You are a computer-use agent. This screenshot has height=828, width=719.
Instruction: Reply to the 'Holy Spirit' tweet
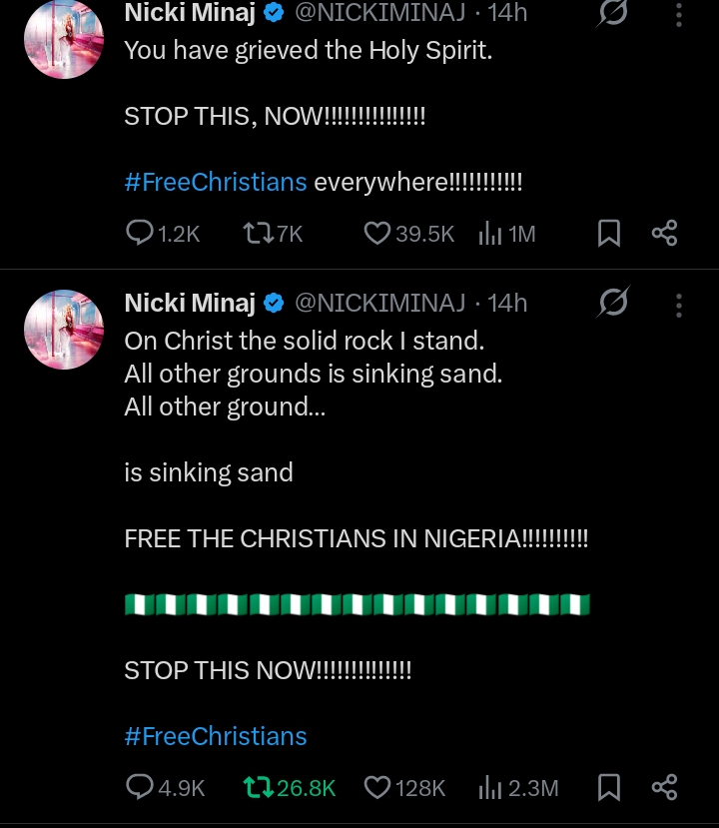(139, 234)
